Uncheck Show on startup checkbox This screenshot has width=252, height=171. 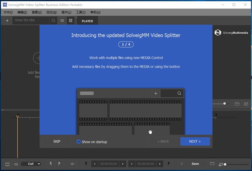click(x=78, y=142)
